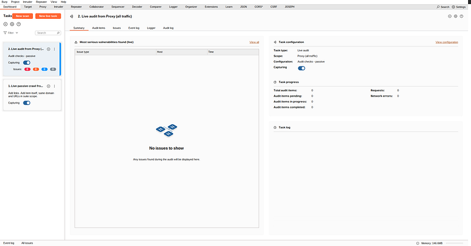Open the JOSEPH extension tab
This screenshot has width=471, height=246.
[x=290, y=6]
